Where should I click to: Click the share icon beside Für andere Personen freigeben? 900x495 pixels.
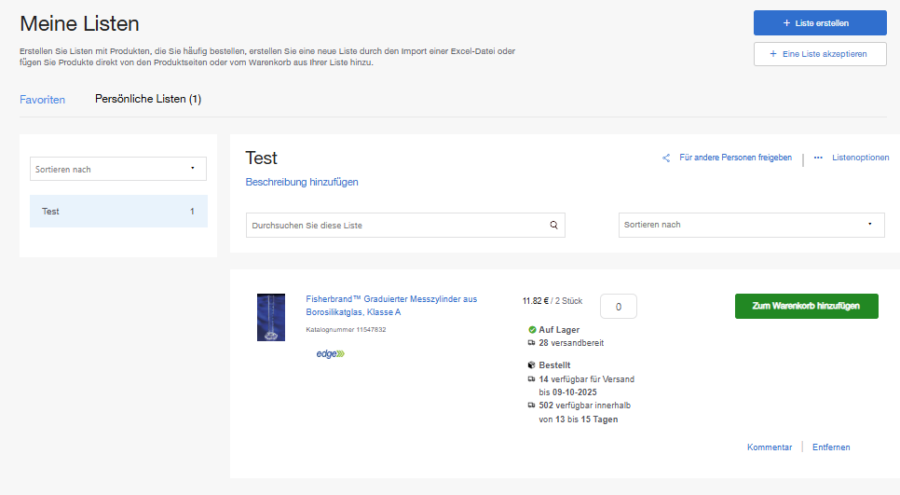click(x=666, y=158)
